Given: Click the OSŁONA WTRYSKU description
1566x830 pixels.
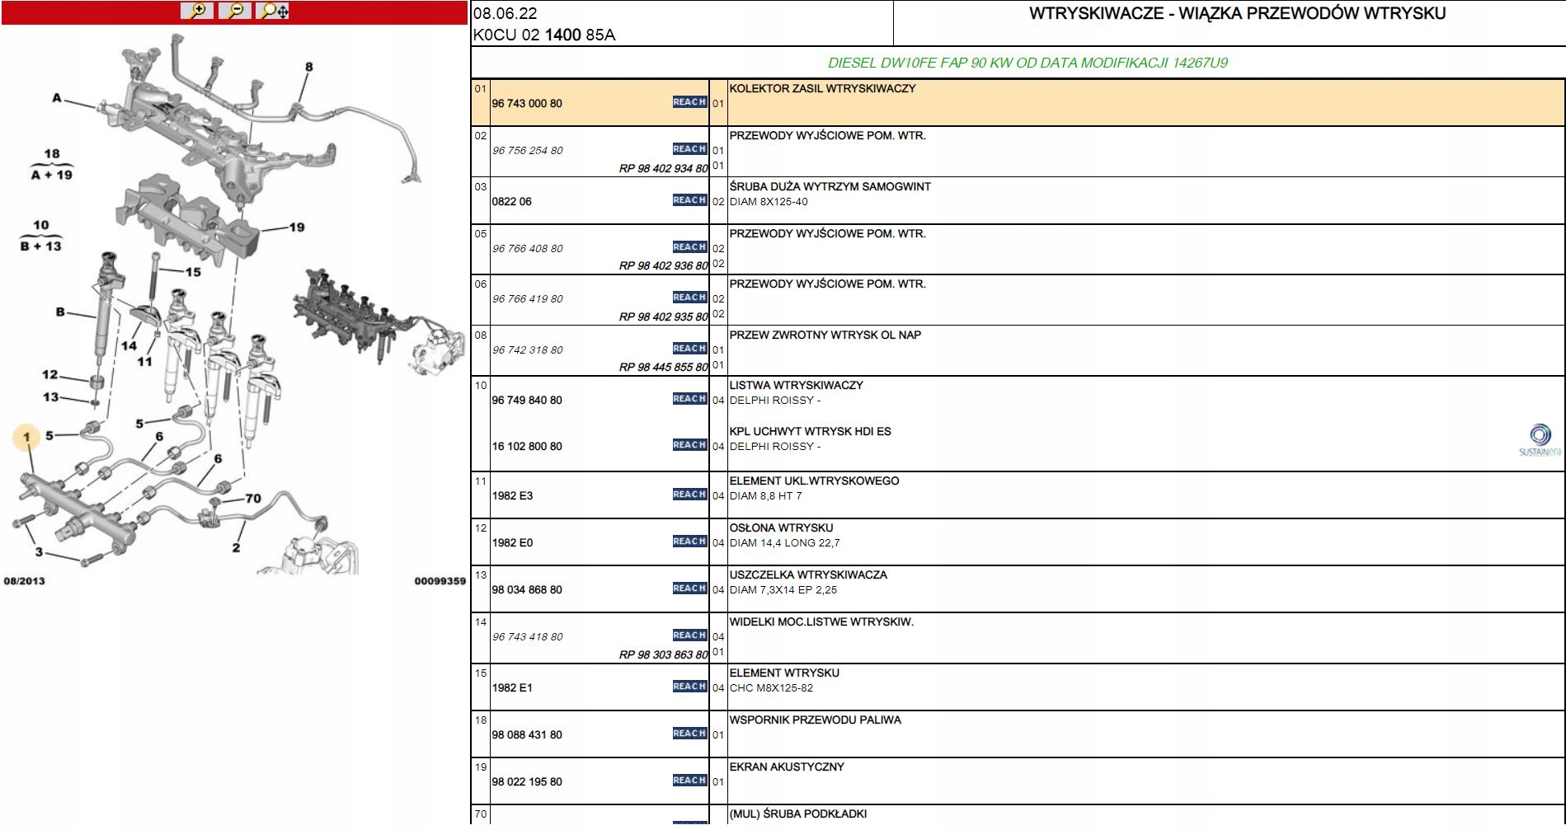Looking at the screenshot, I should click(x=781, y=528).
